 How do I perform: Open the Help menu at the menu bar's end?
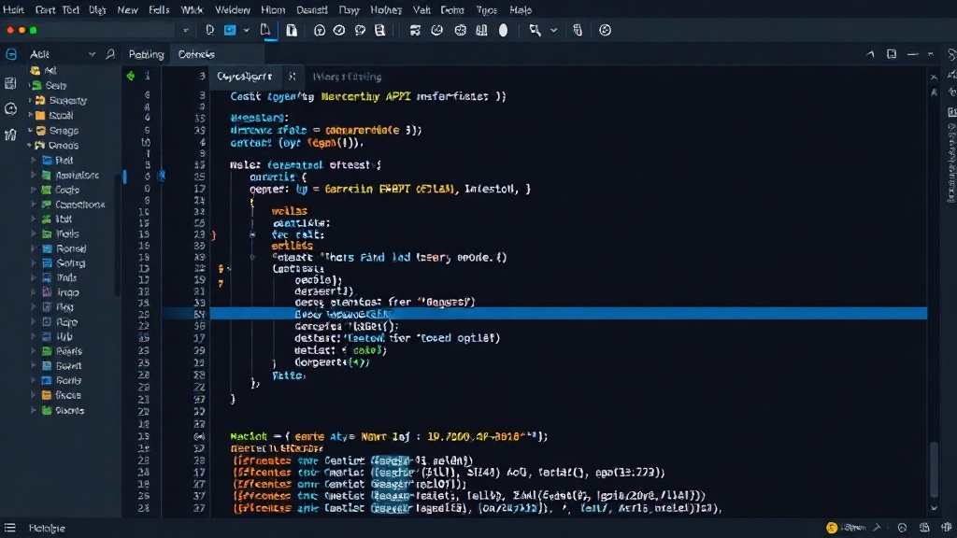point(521,9)
